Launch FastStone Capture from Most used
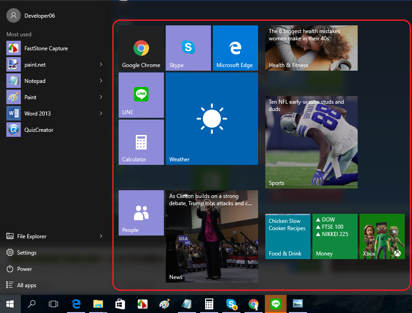This screenshot has width=412, height=313. tap(45, 48)
